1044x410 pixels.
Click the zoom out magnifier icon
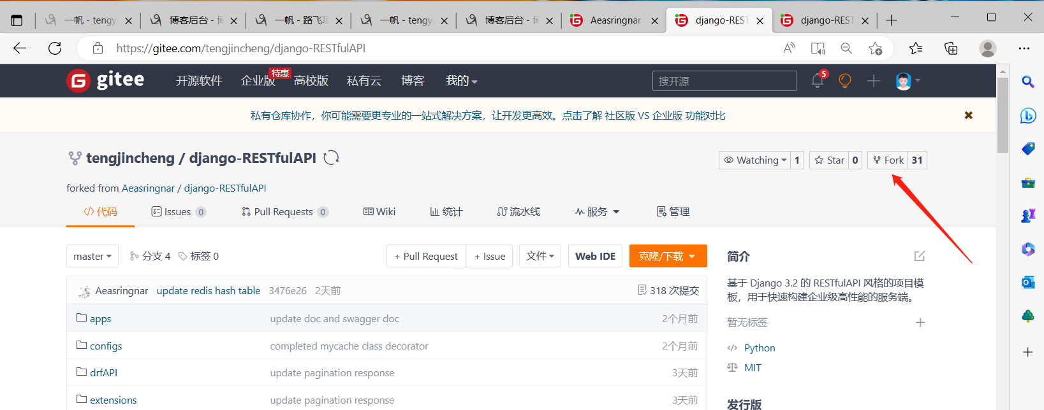point(846,48)
